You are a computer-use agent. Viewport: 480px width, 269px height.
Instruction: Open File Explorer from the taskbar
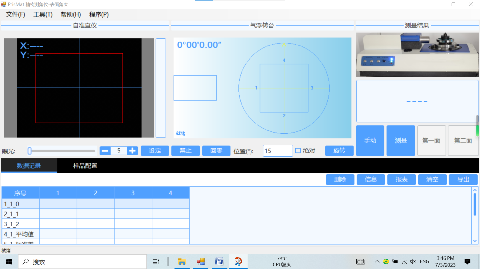pyautogui.click(x=182, y=261)
